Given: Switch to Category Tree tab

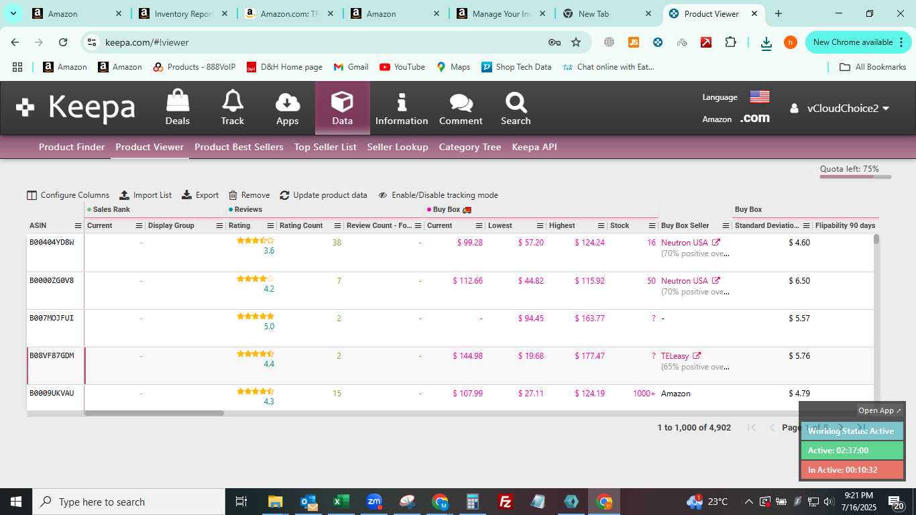Looking at the screenshot, I should 470,147.
